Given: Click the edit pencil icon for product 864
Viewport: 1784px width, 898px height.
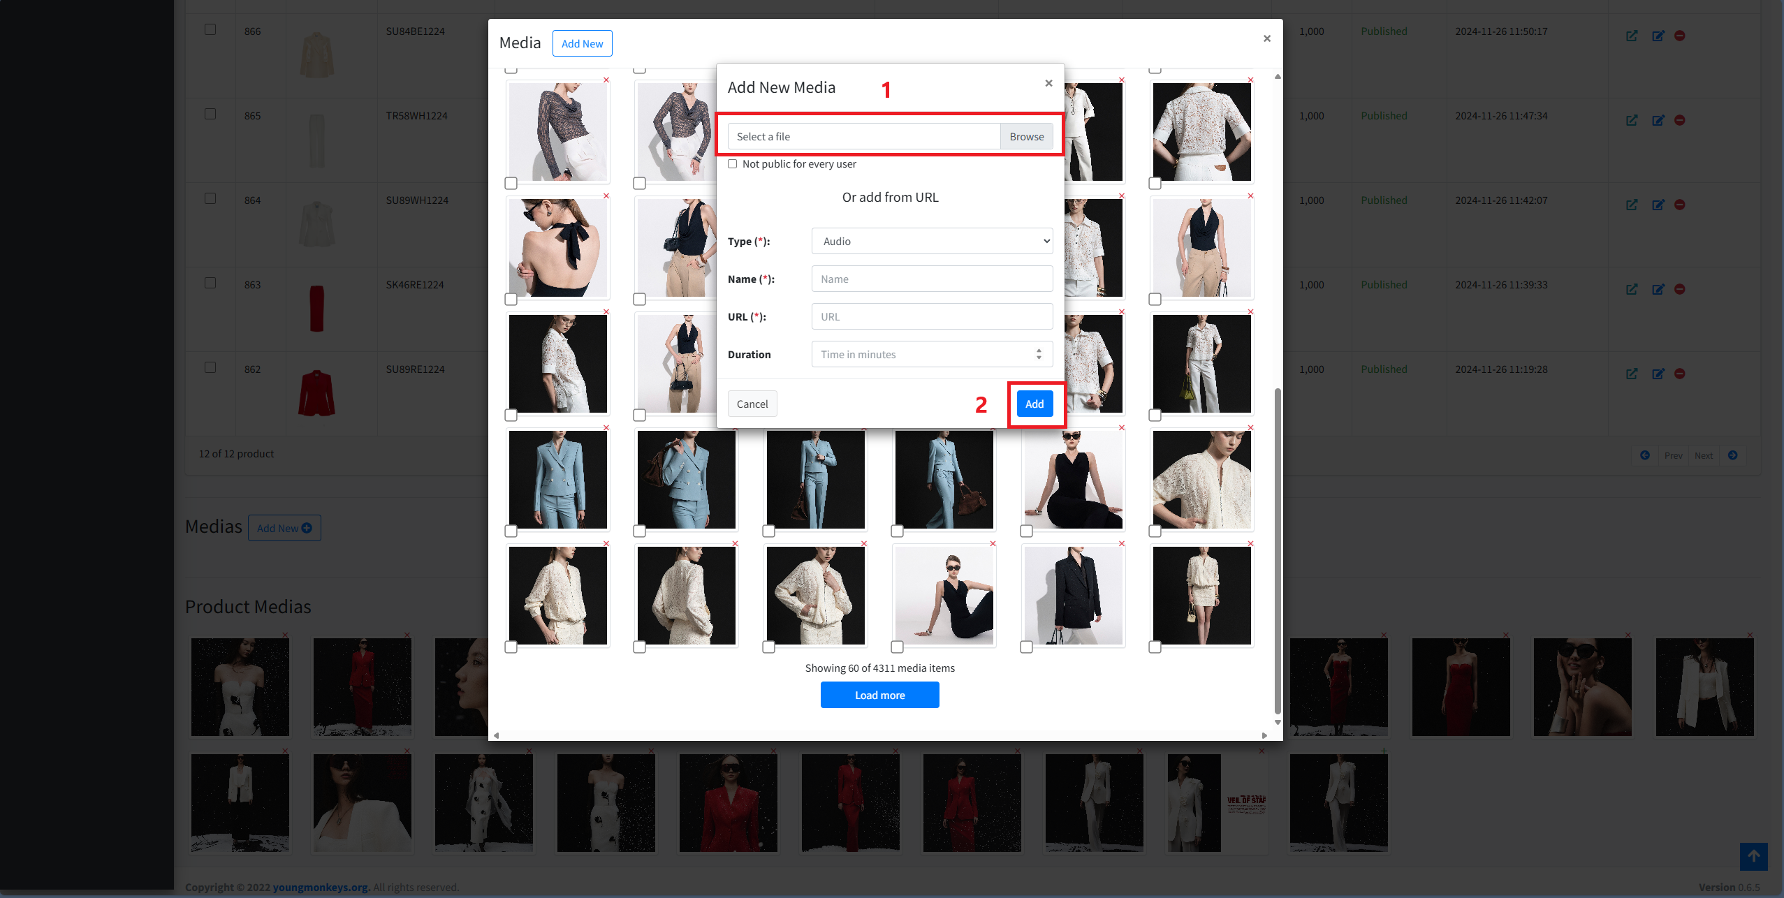Looking at the screenshot, I should 1658,205.
